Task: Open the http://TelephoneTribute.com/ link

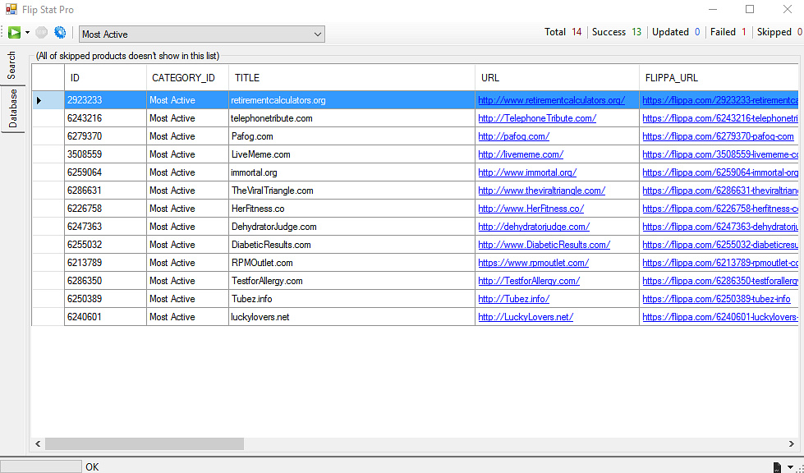Action: coord(537,118)
